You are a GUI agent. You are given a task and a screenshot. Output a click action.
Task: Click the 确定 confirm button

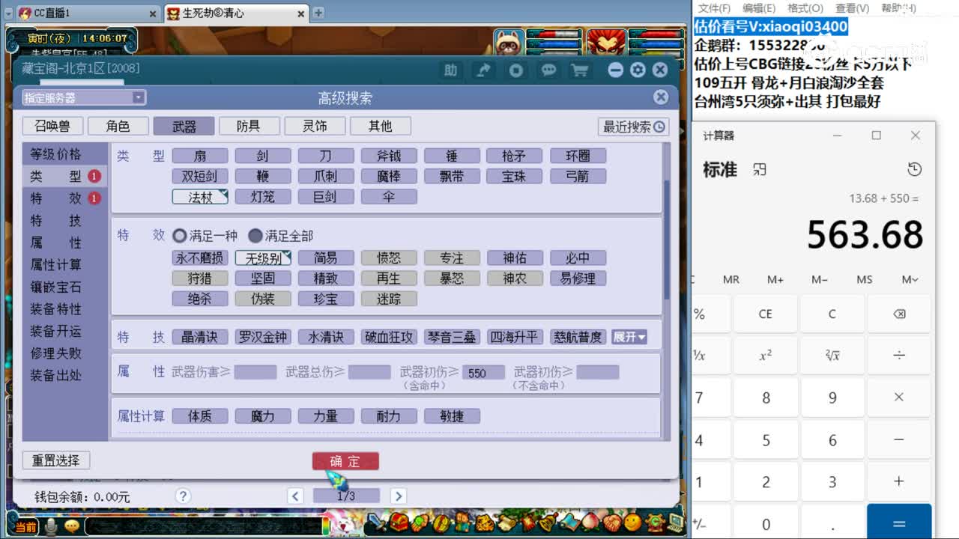345,461
